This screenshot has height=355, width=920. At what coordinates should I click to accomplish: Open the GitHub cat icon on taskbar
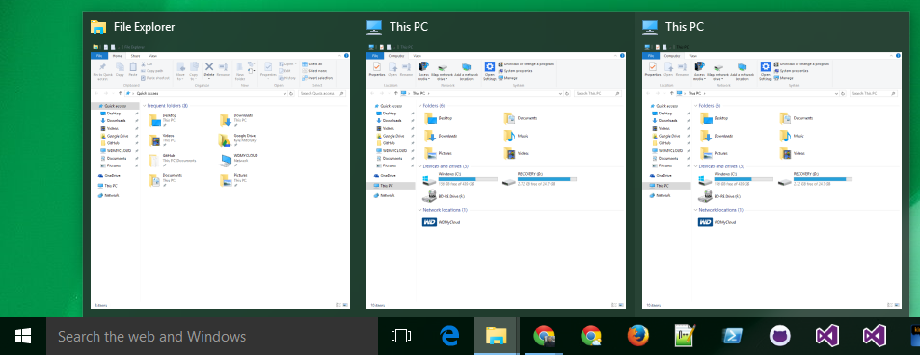pos(780,336)
